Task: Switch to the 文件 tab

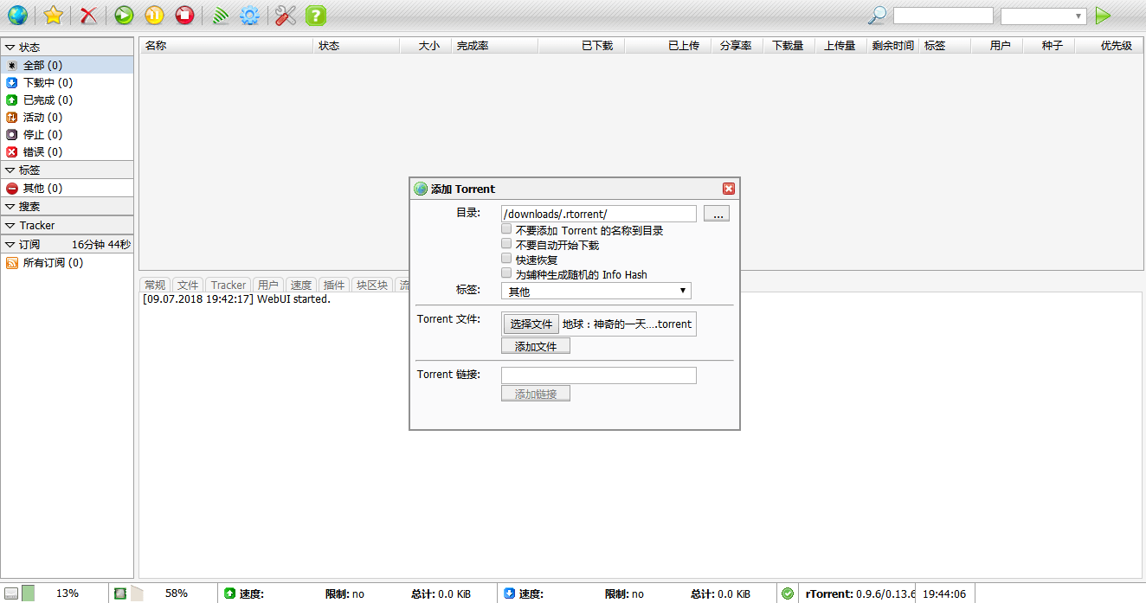Action: [188, 285]
